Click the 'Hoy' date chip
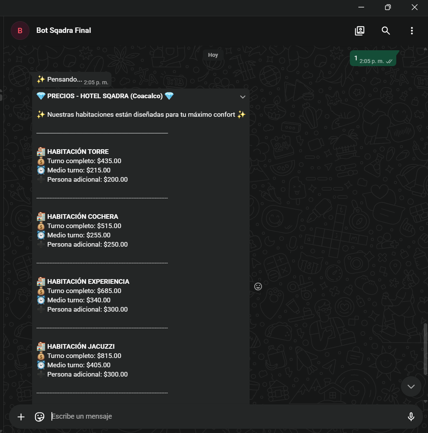428x433 pixels. [213, 55]
